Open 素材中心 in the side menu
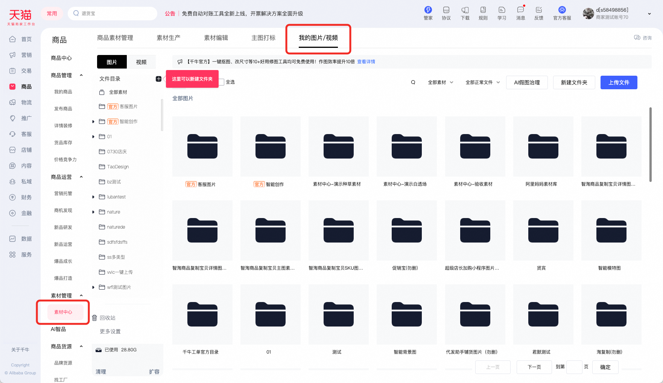Screen dimensions: 663x383 pos(63,312)
